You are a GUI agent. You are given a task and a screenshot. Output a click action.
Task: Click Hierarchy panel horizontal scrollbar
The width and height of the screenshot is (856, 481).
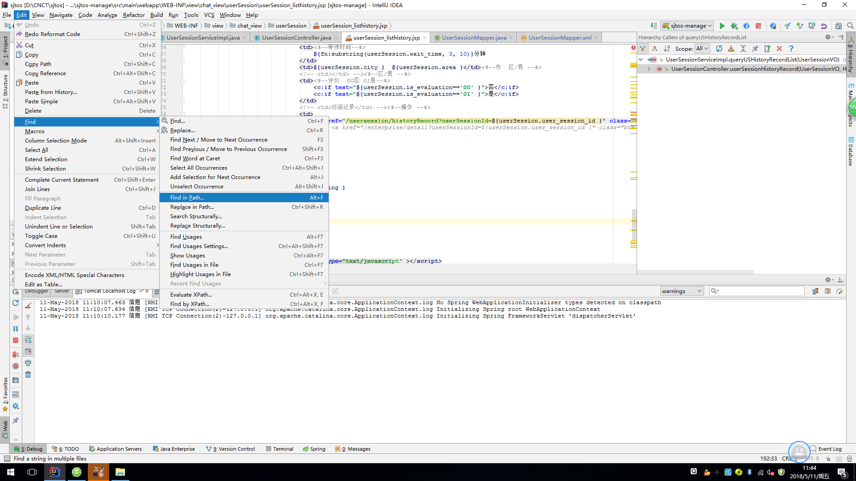click(x=695, y=272)
